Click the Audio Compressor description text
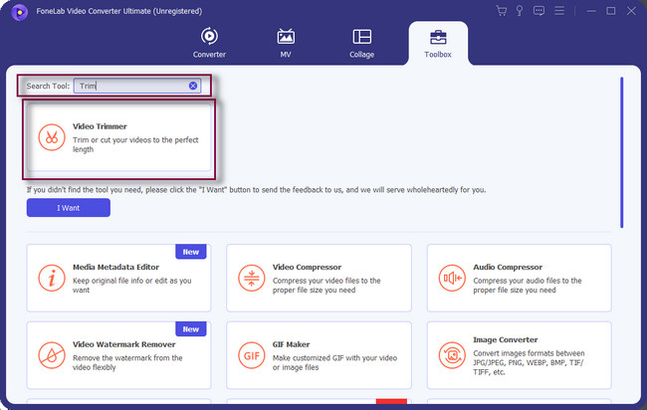 pyautogui.click(x=528, y=285)
